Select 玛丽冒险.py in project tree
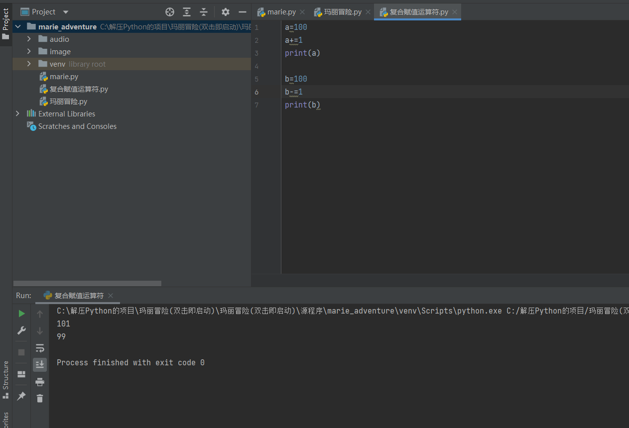Screen dimensions: 629x428 63,102
